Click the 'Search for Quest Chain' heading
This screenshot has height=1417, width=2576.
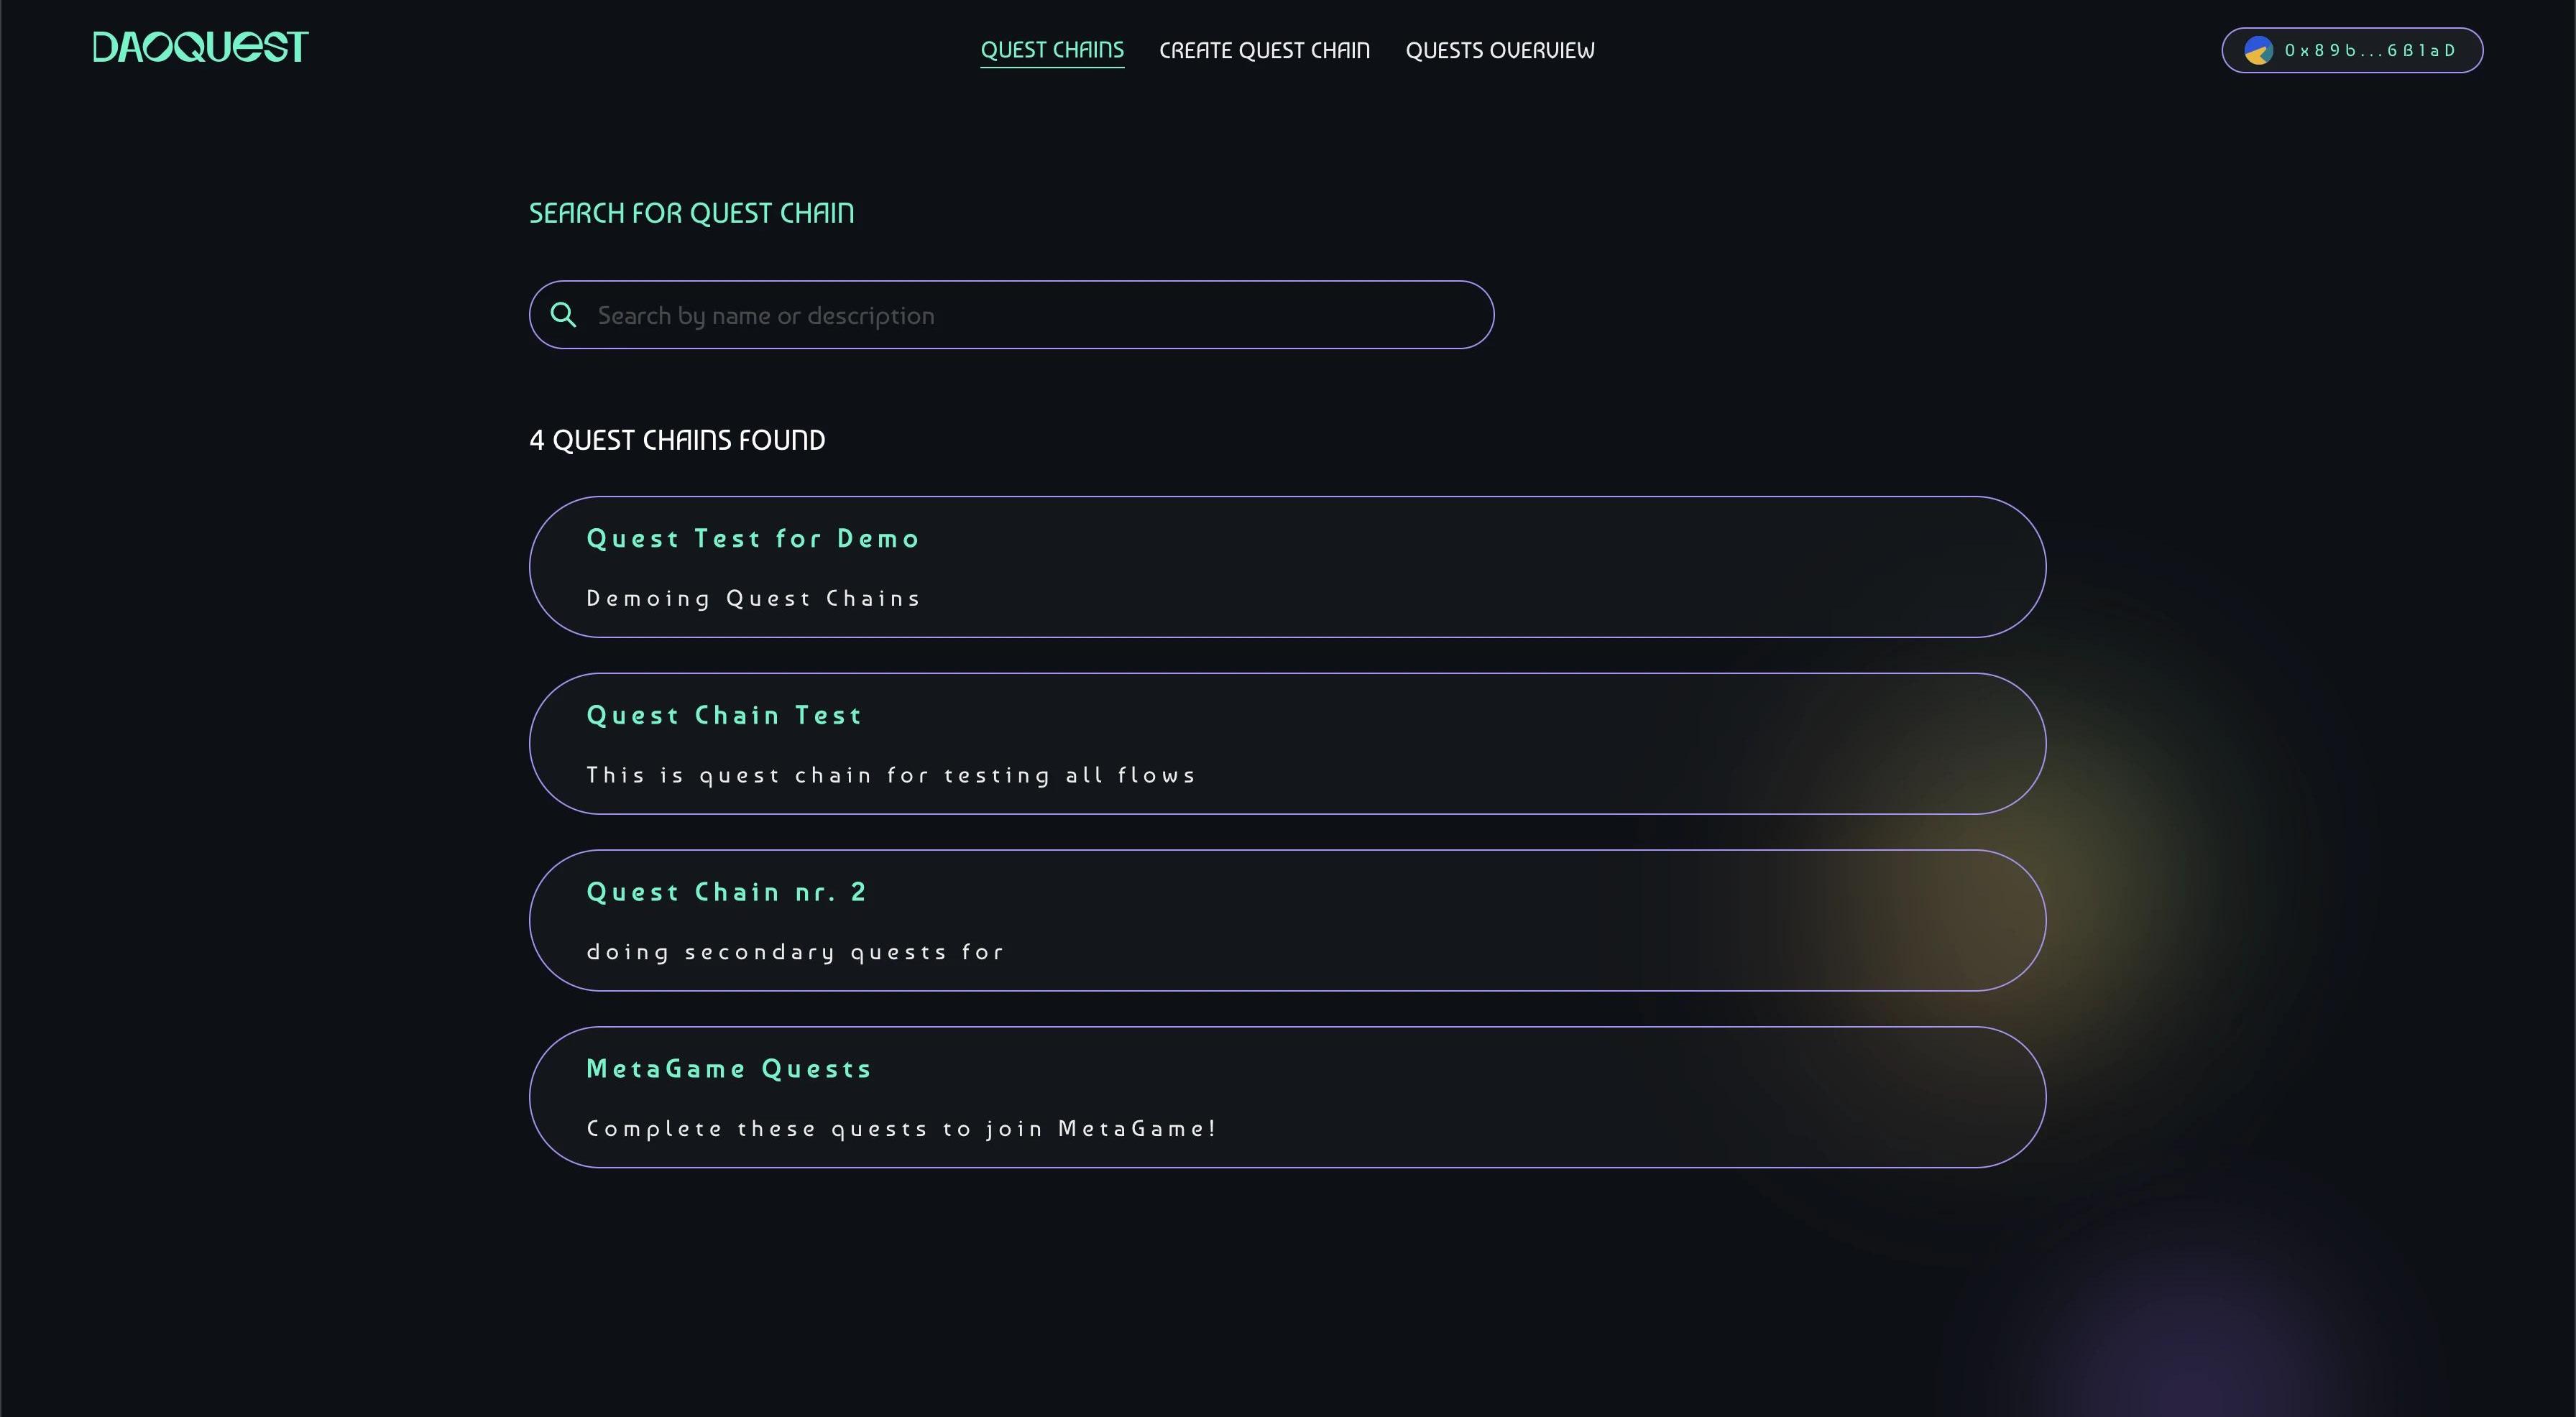pos(691,213)
